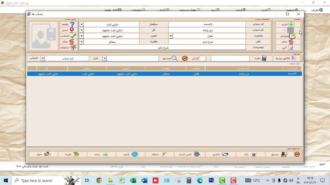Click the کپی (Copy) document icon
The image size is (330, 185).
coord(291,48)
